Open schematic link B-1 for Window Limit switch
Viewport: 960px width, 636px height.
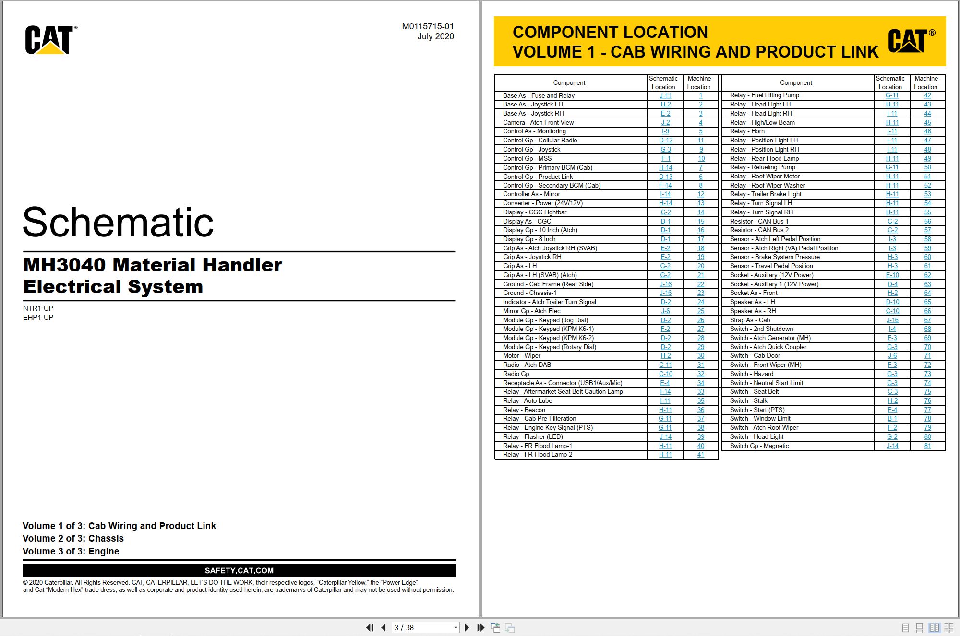coord(892,418)
